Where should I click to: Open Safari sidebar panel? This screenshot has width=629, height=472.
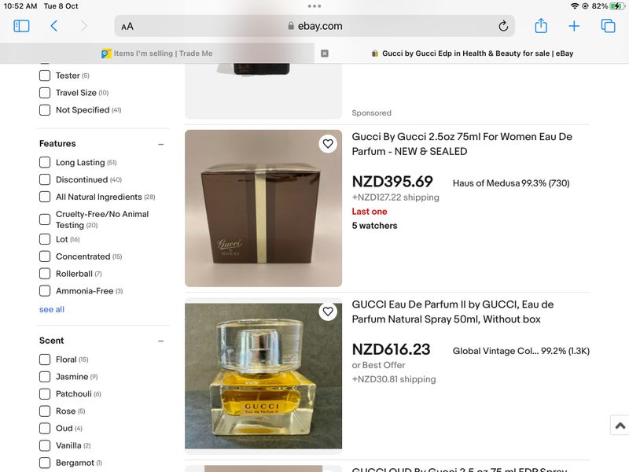(21, 26)
